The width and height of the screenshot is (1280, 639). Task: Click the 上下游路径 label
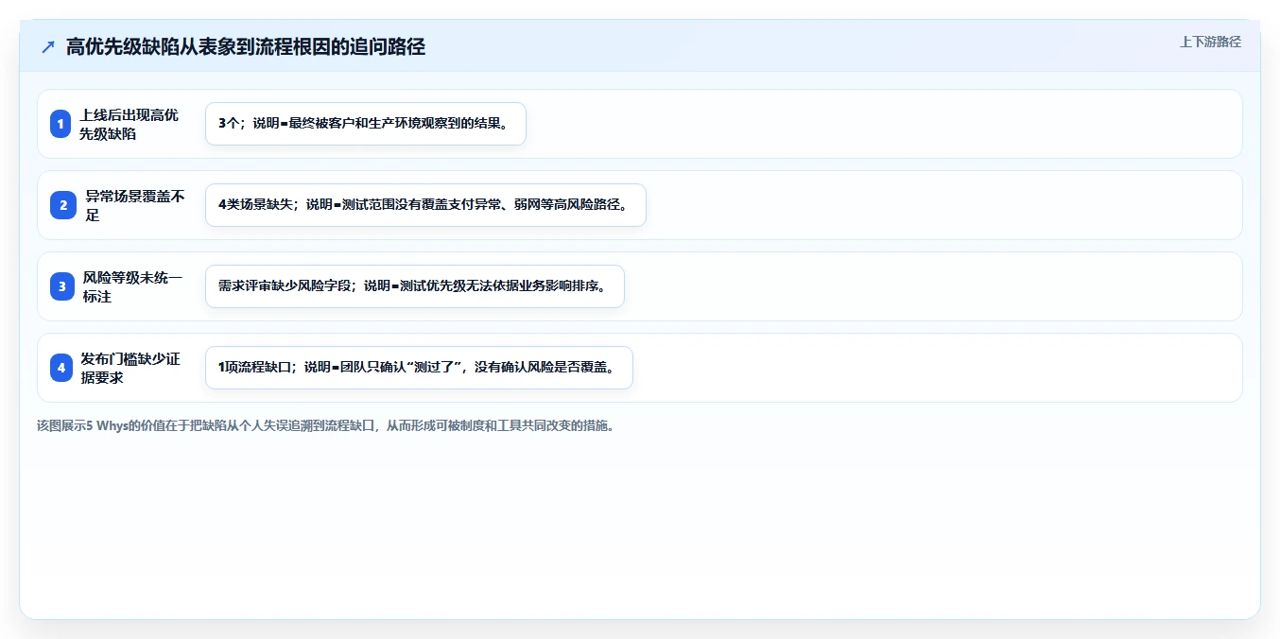[1210, 42]
